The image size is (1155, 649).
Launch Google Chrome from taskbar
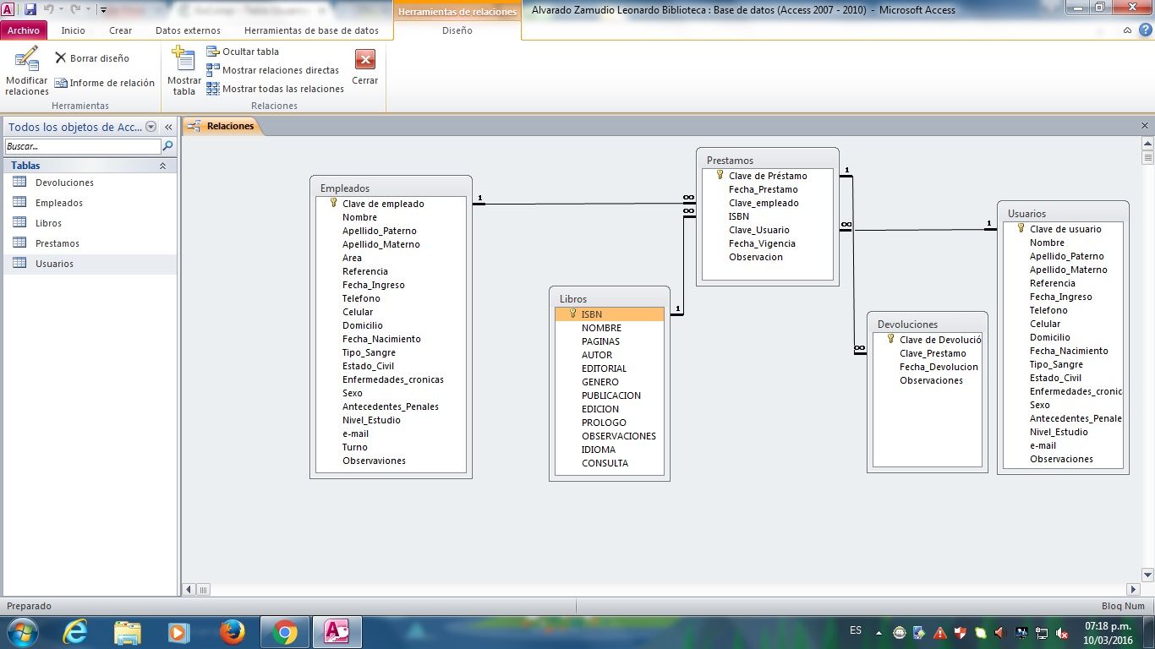point(285,632)
